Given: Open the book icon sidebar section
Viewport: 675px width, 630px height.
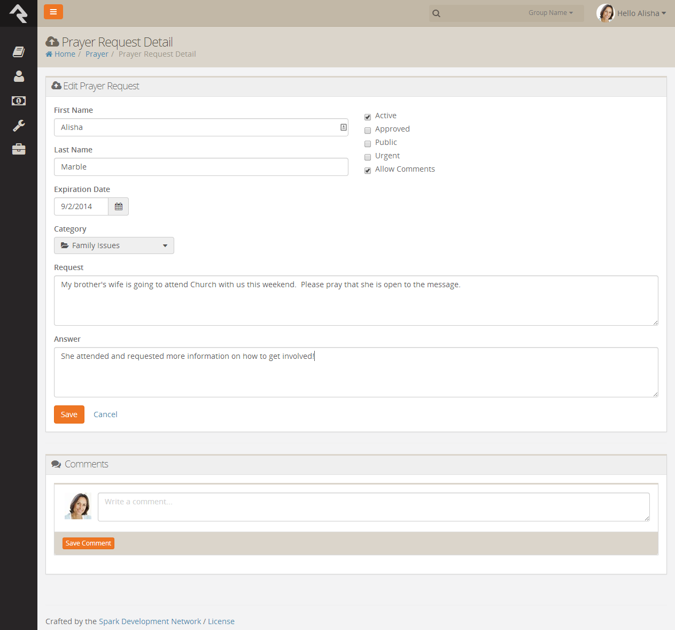Looking at the screenshot, I should tap(19, 52).
